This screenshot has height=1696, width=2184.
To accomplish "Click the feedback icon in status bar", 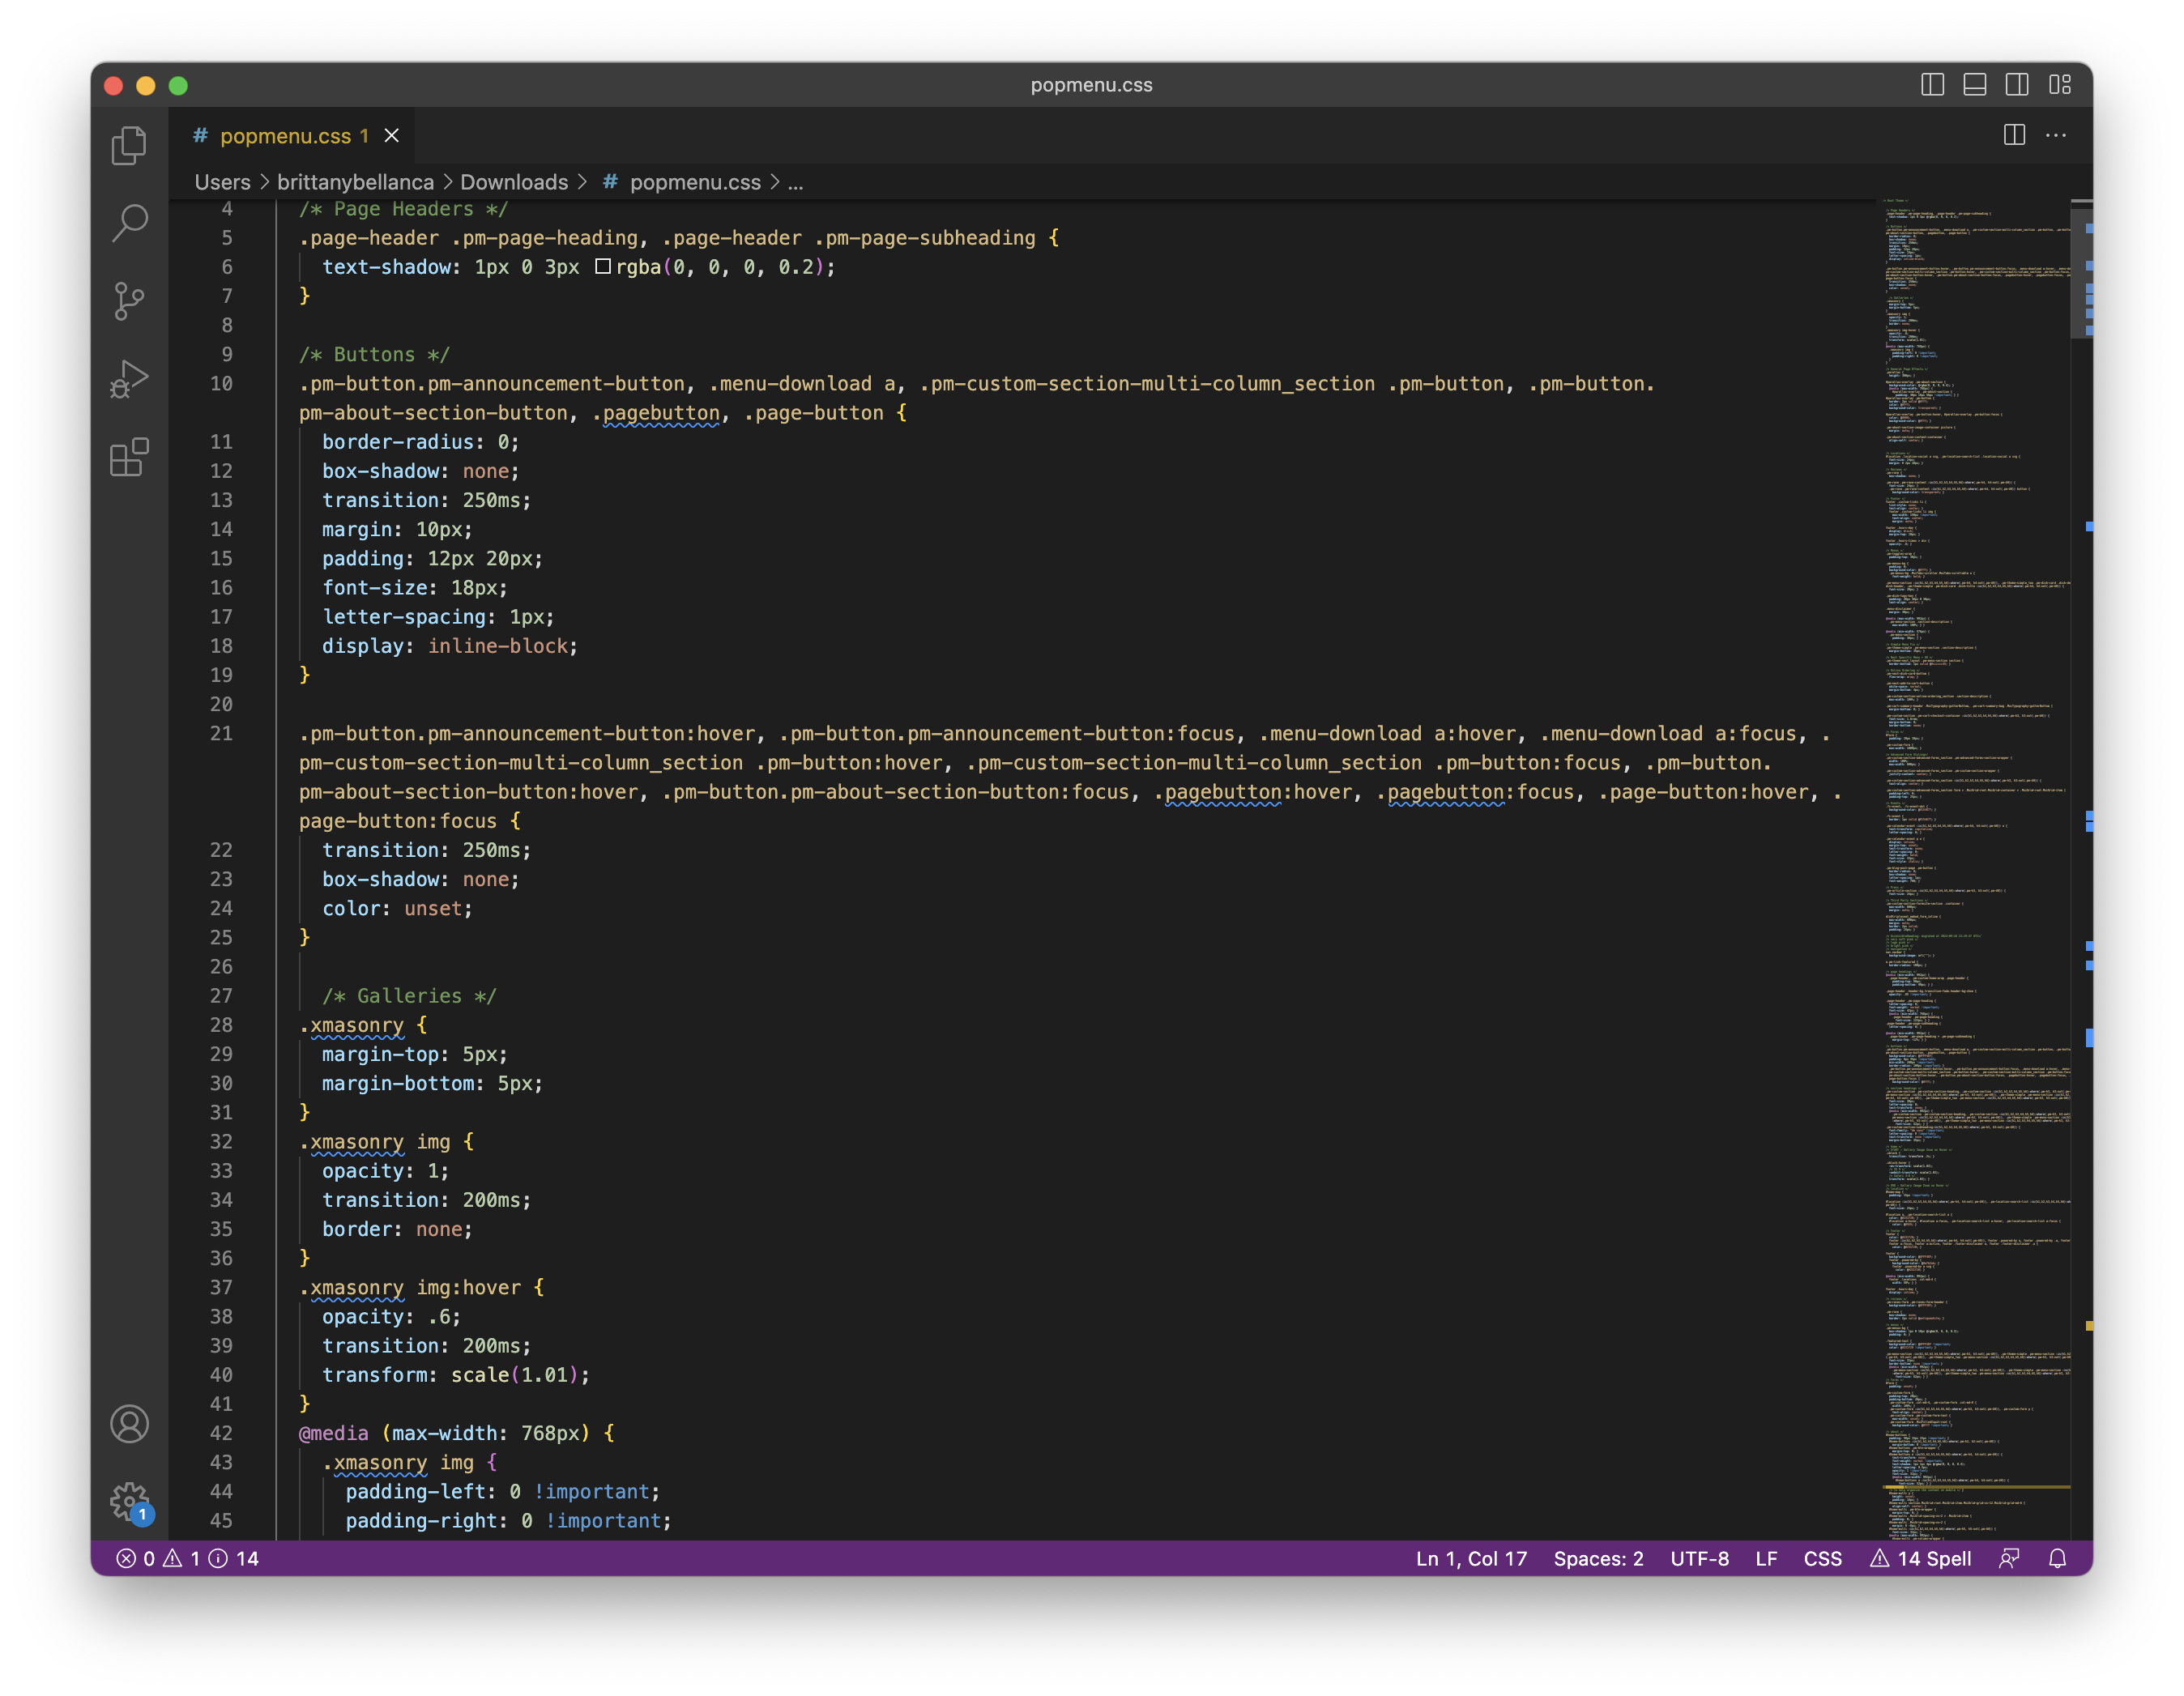I will (2009, 1558).
